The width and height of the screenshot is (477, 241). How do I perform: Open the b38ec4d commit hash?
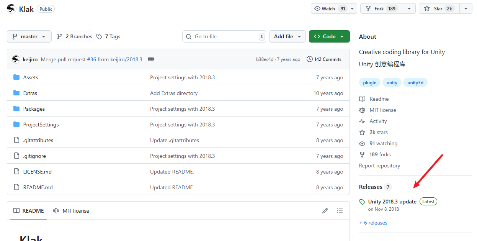265,59
